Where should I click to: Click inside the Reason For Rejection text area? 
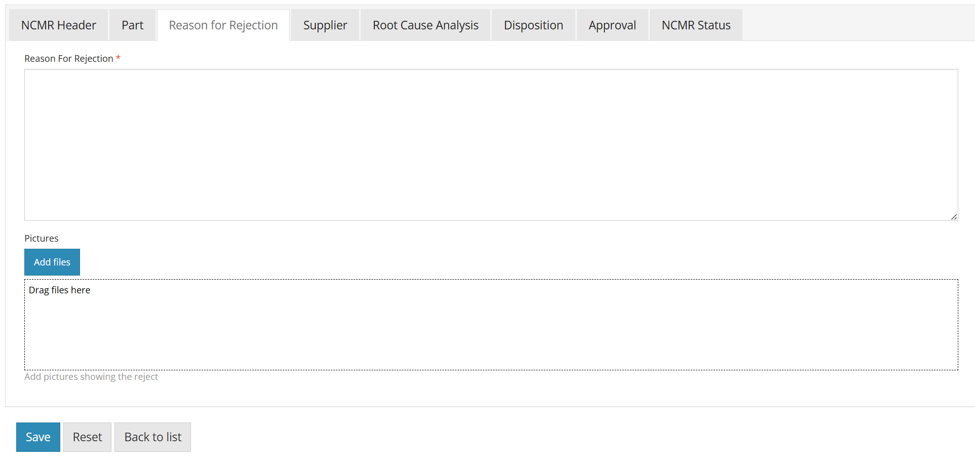[486, 144]
